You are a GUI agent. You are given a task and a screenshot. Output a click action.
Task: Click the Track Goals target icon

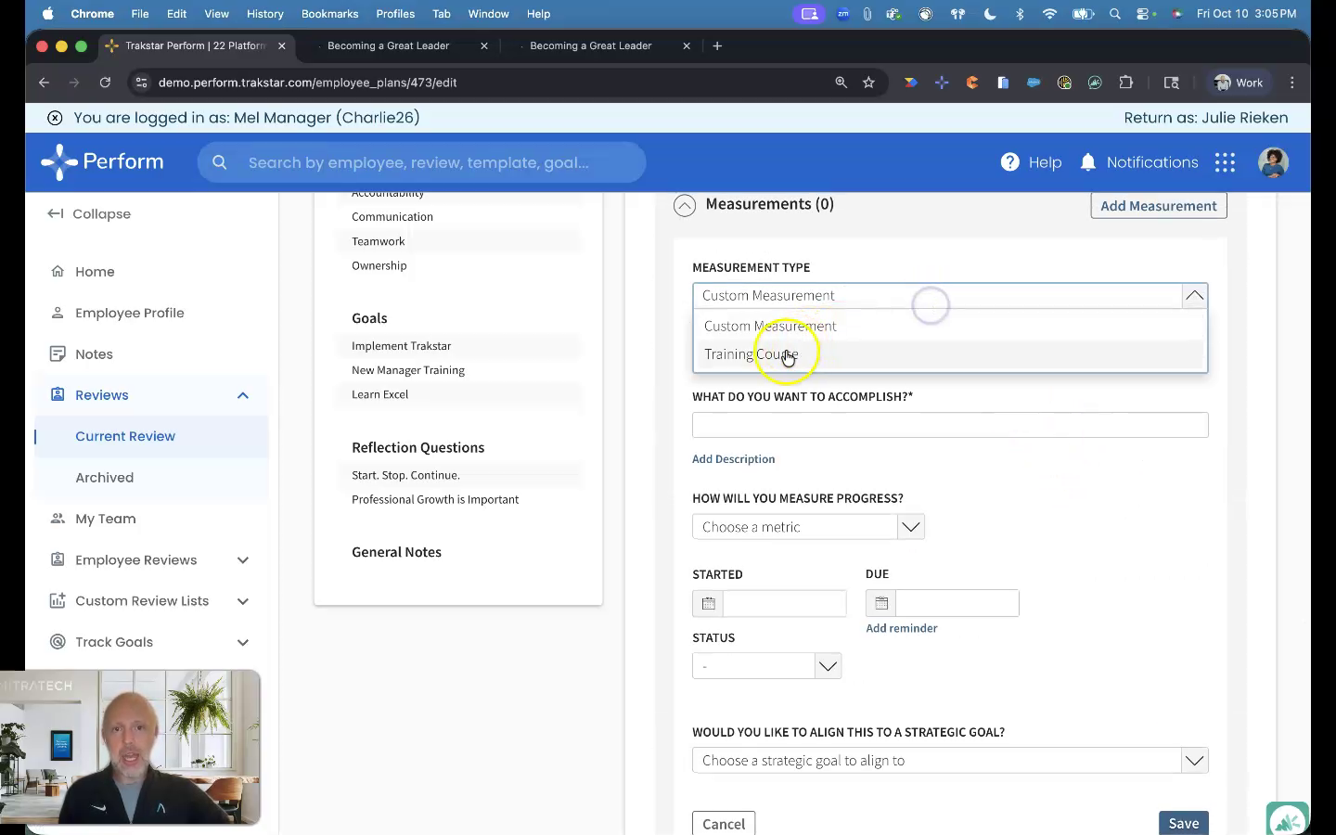click(x=58, y=641)
